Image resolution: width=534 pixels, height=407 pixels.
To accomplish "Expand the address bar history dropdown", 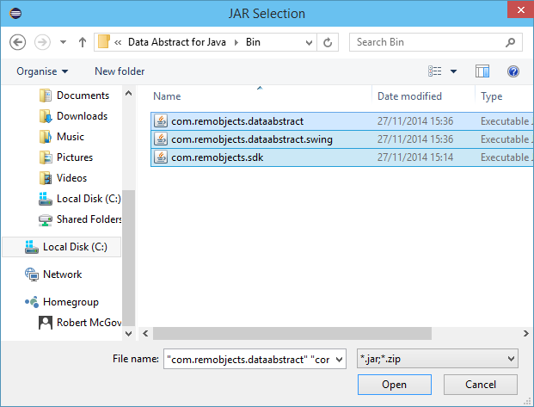I will [309, 43].
